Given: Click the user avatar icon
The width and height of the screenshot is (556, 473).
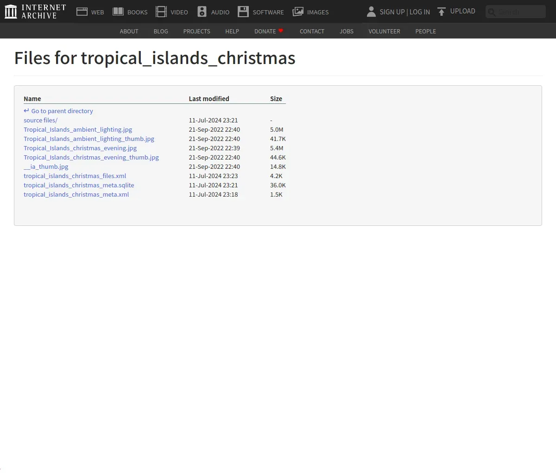Looking at the screenshot, I should coord(371,12).
